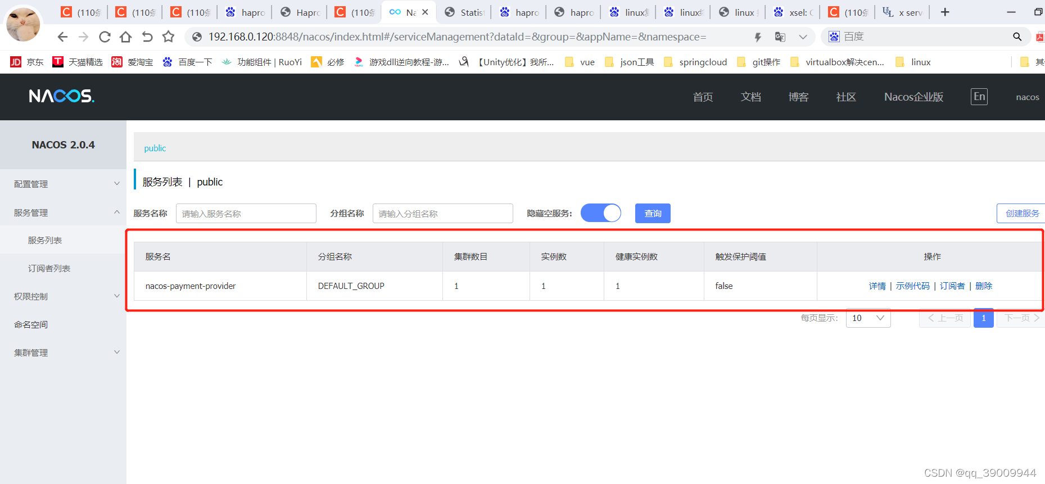1045x484 pixels.
Task: Click the browser back arrow
Action: pyautogui.click(x=62, y=37)
